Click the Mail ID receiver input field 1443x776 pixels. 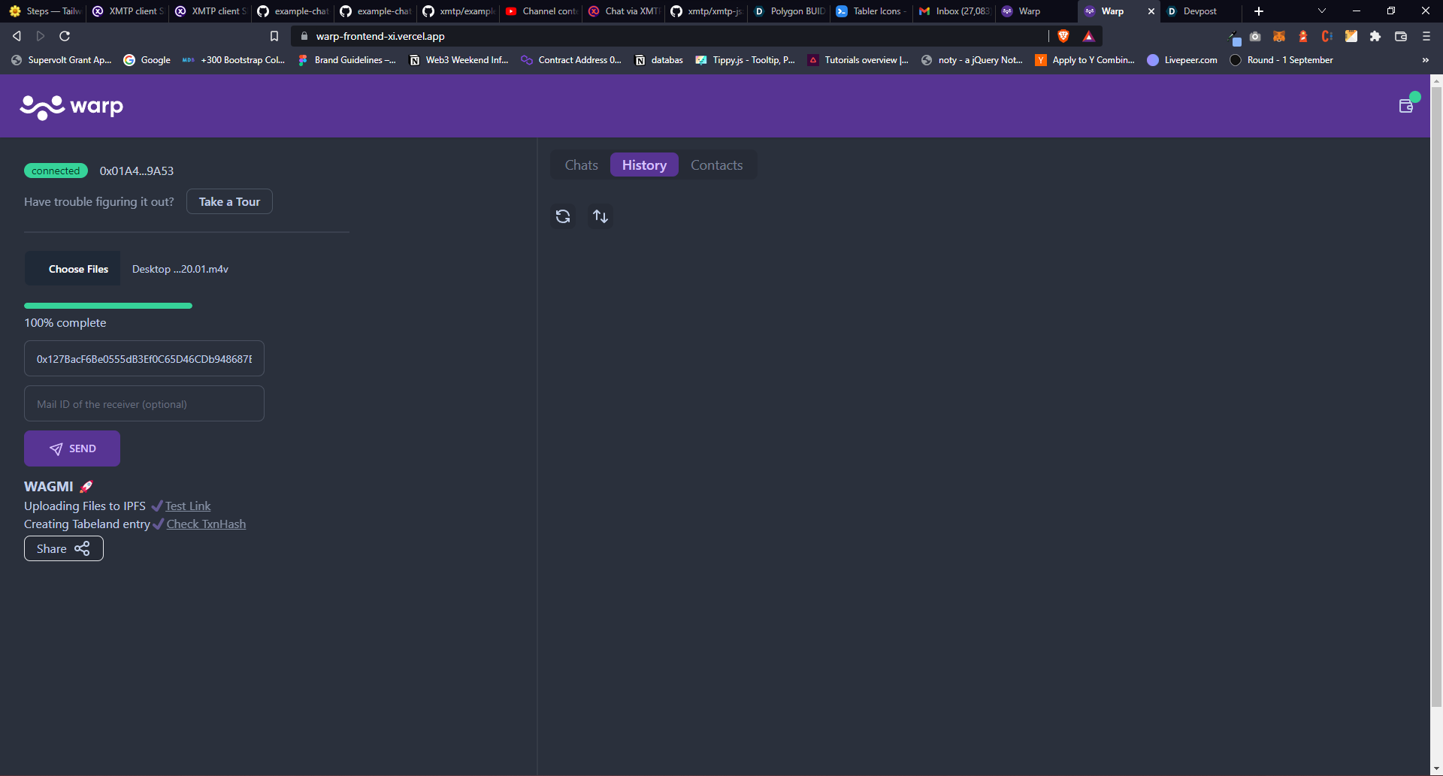pyautogui.click(x=144, y=403)
